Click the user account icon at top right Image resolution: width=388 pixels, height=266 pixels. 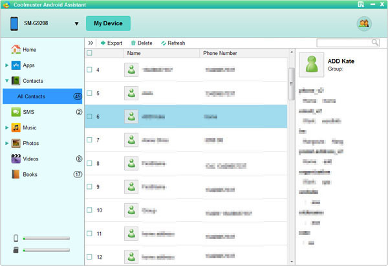point(364,23)
